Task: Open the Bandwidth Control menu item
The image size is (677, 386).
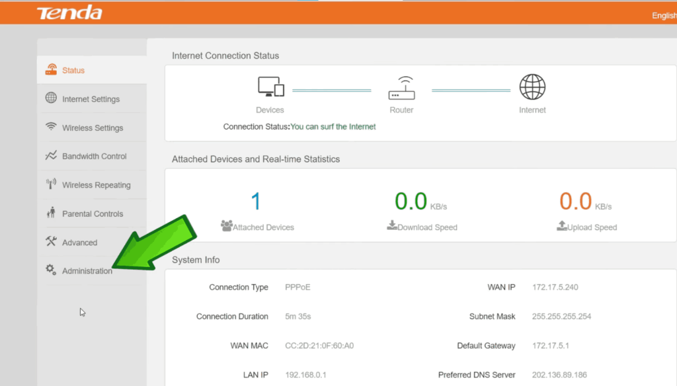Action: coord(94,157)
